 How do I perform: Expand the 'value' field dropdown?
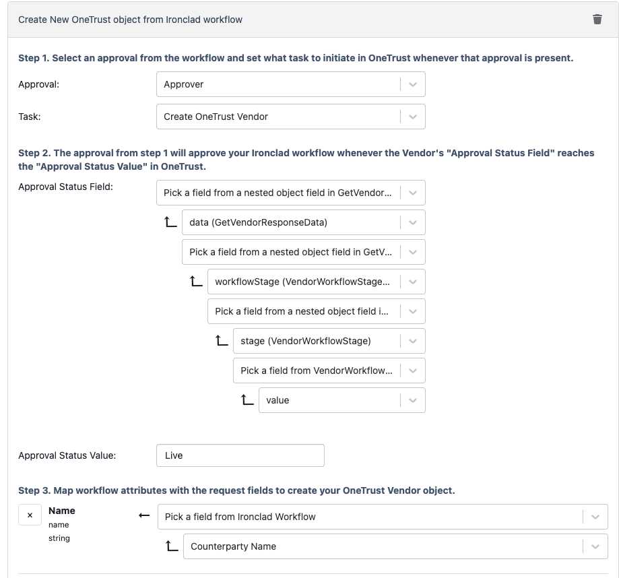[x=342, y=400]
